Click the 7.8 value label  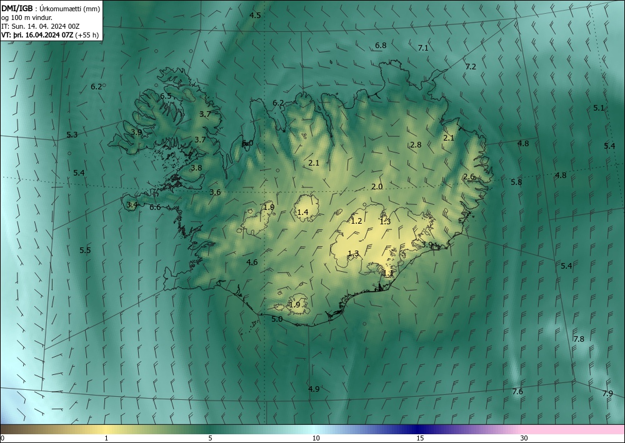tap(579, 339)
